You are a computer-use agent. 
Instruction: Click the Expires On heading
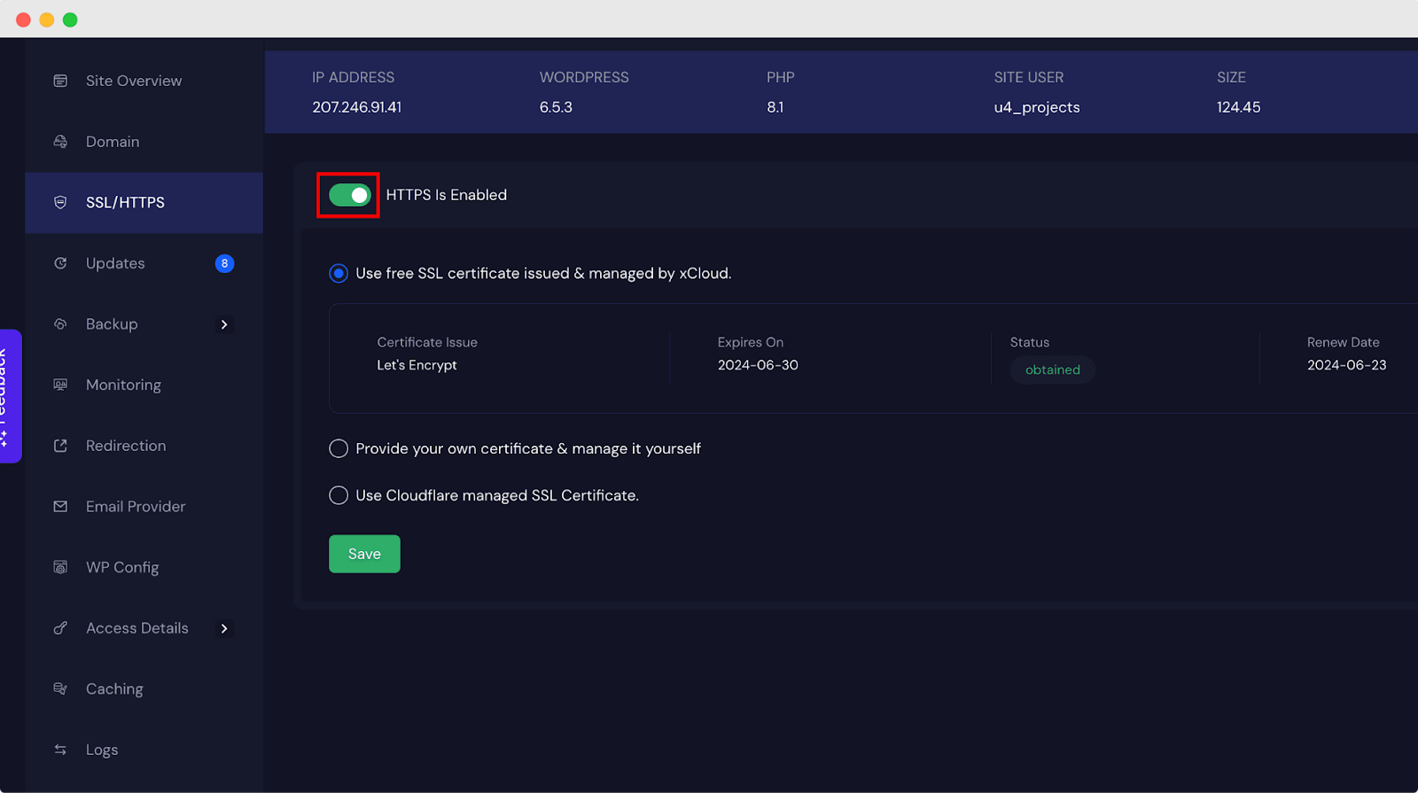(751, 342)
